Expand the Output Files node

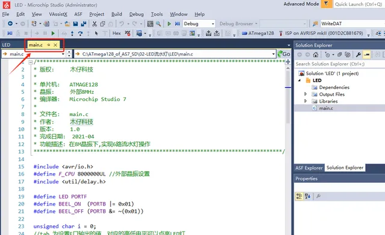click(x=306, y=94)
